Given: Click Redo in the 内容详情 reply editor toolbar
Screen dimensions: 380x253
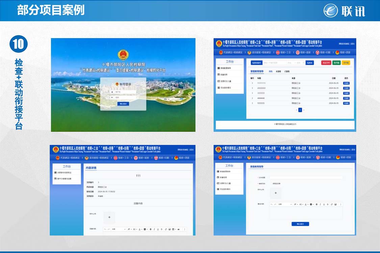Looking at the screenshot, I should tap(109, 229).
